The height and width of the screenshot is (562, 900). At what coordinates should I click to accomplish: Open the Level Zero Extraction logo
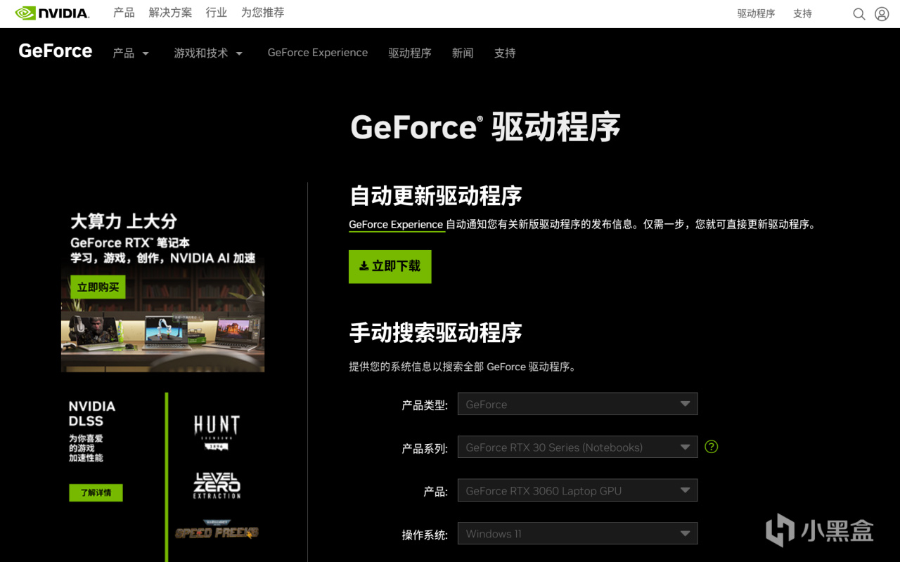point(217,485)
